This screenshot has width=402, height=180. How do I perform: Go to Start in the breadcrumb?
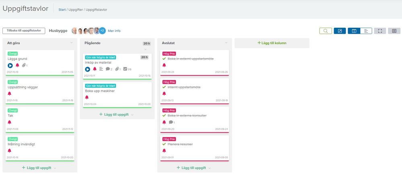tap(62, 10)
